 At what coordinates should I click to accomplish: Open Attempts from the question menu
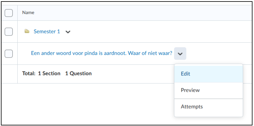pyautogui.click(x=209, y=107)
